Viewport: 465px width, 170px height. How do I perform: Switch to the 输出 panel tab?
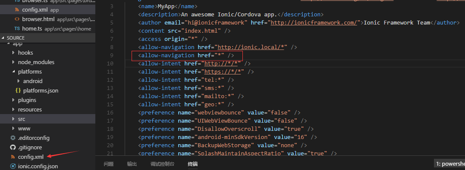click(x=132, y=164)
